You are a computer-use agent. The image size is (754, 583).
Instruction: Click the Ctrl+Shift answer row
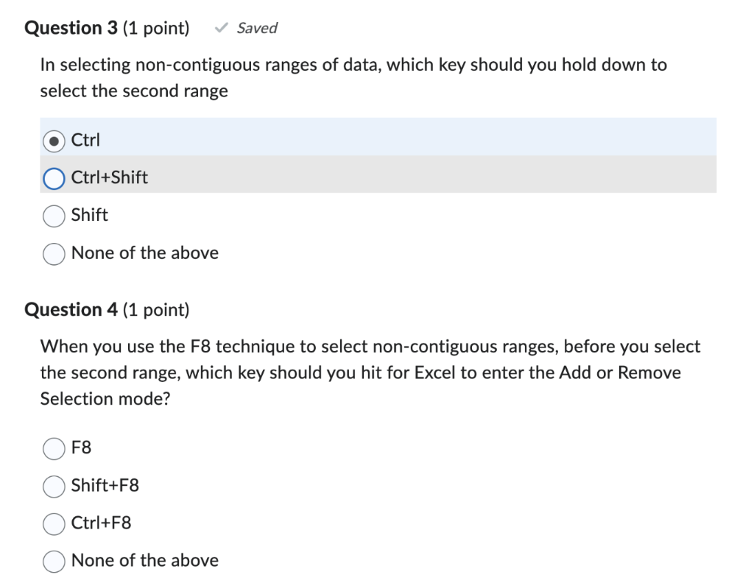pyautogui.click(x=368, y=177)
